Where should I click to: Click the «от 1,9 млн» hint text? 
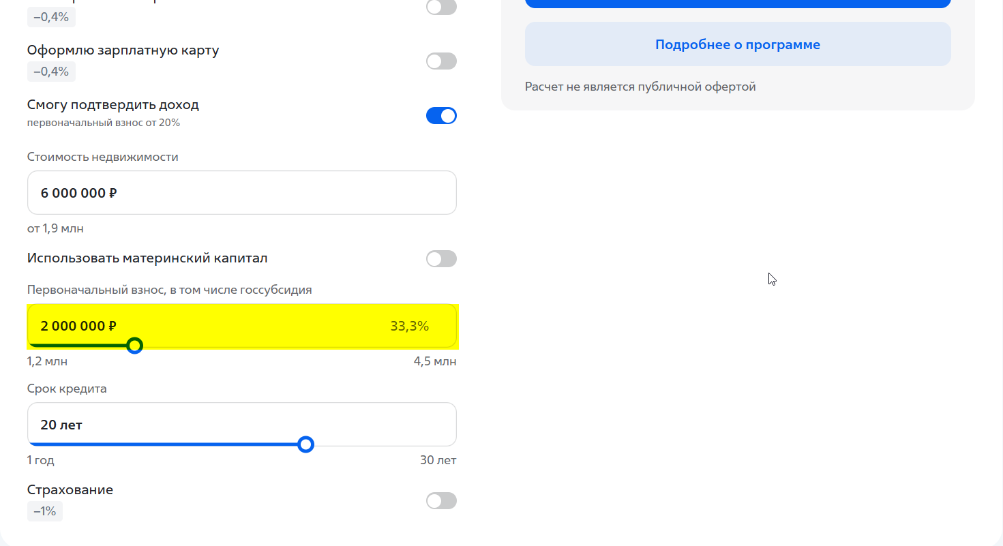point(55,228)
